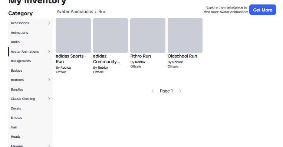Click the adidas Sports - Run title
Image resolution: width=283 pixels, height=147 pixels.
tap(71, 59)
